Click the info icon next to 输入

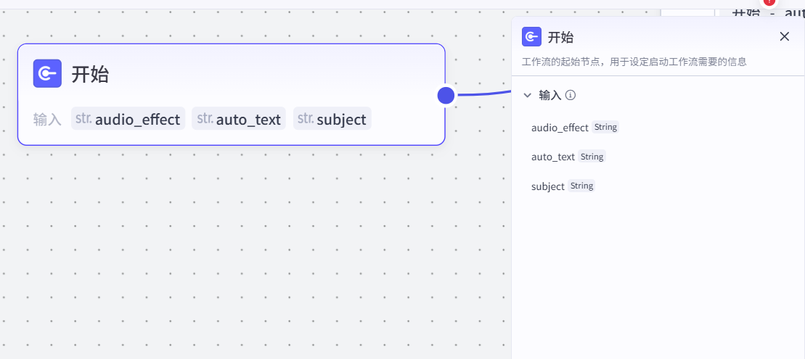[x=571, y=95]
